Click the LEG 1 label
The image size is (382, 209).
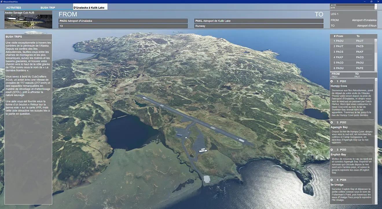point(335,14)
